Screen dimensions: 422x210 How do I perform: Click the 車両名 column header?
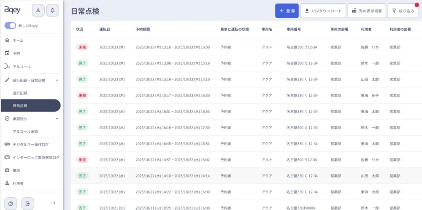click(267, 30)
